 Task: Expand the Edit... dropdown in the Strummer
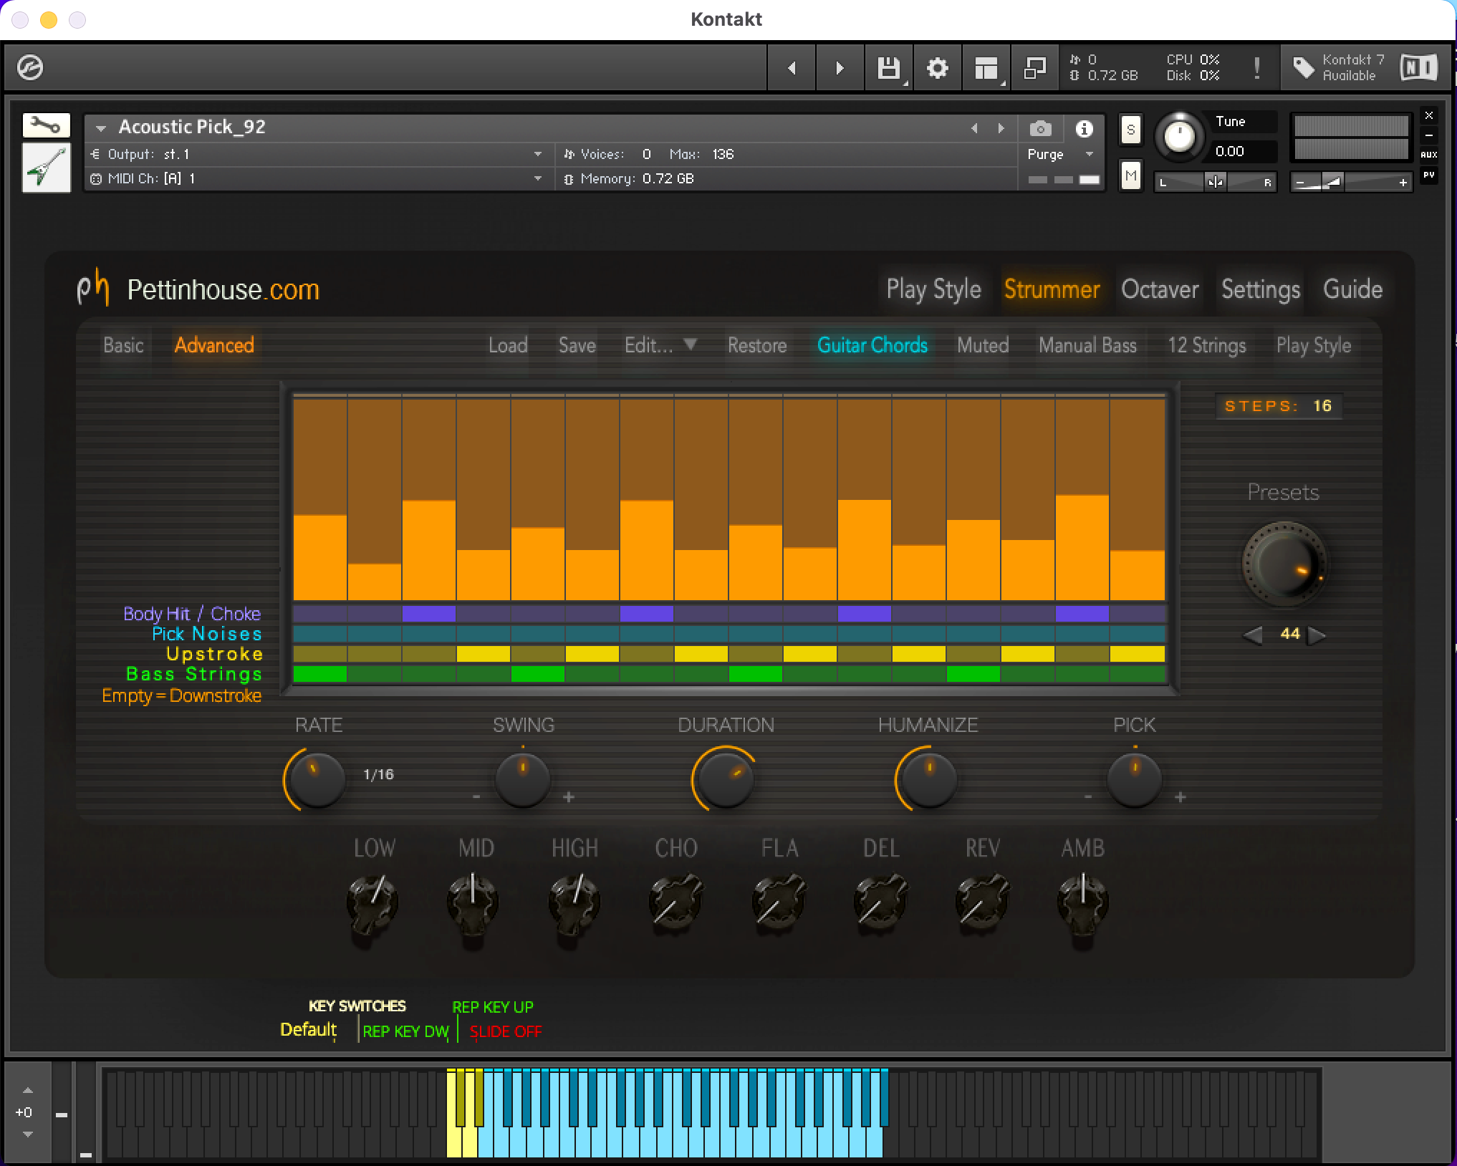(660, 345)
